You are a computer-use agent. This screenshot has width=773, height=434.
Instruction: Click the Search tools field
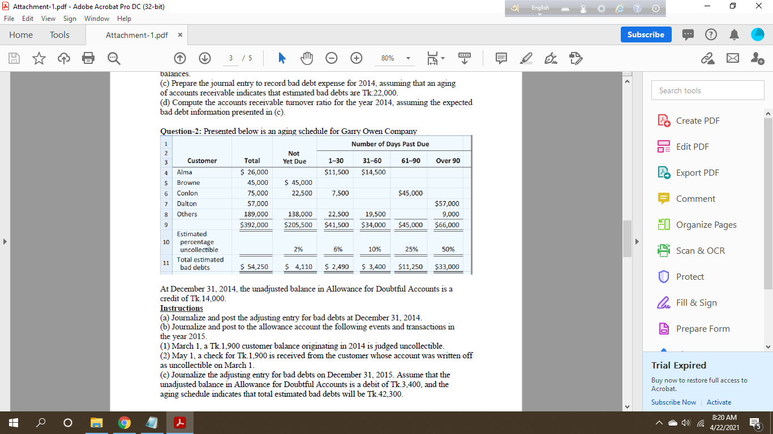pyautogui.click(x=707, y=90)
